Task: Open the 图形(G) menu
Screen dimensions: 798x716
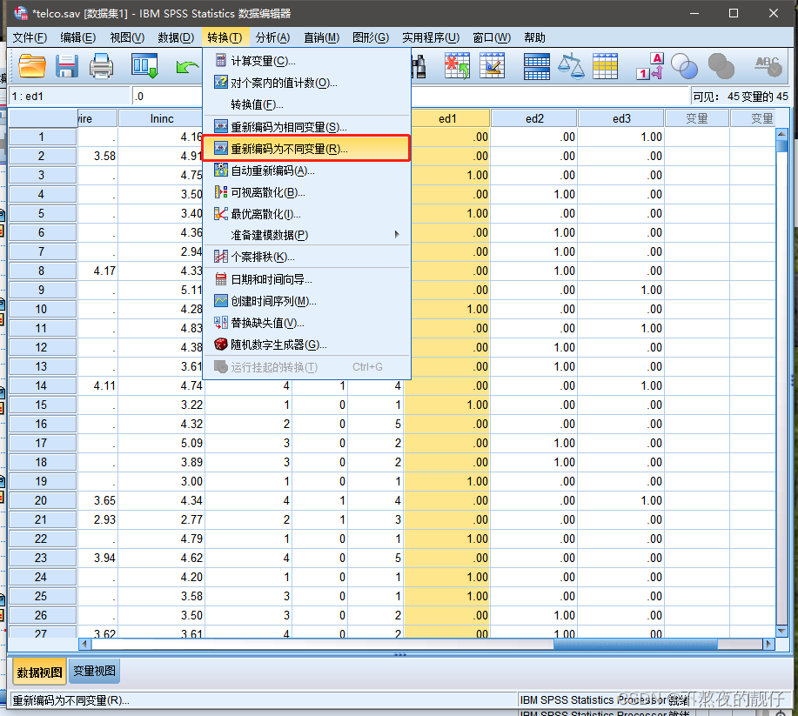Action: click(371, 37)
